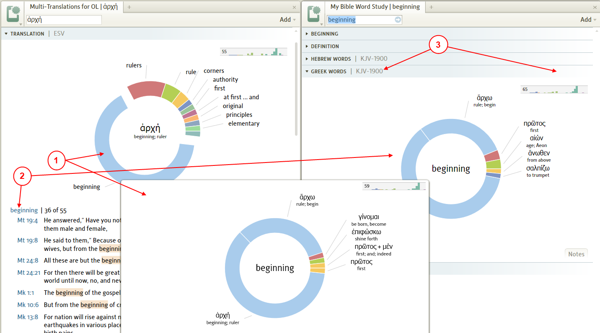Click the αἰών label in KJV chart

(x=536, y=138)
